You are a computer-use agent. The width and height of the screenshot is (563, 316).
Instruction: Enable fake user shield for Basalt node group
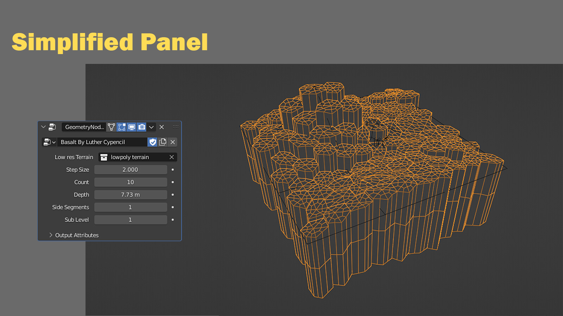point(152,142)
